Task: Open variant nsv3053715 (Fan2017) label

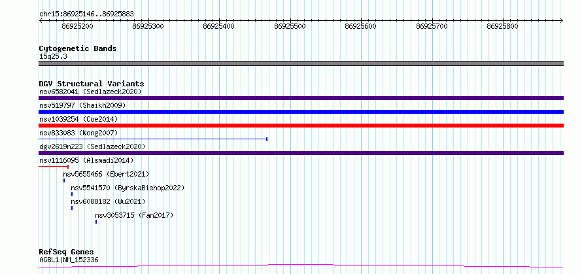Action: click(134, 215)
